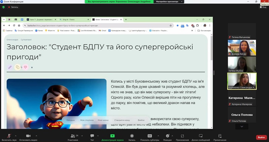Show more participants with down chevron
The width and height of the screenshot is (269, 142).
(x=242, y=127)
